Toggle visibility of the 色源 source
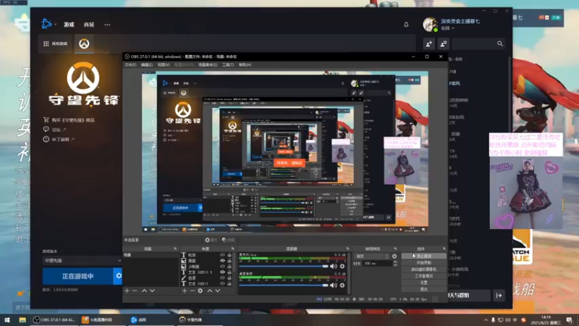The image size is (579, 326). coord(222,278)
